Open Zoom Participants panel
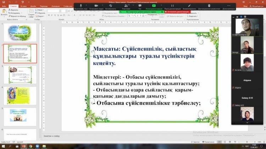Screen dimensions: 266x149 126,6
